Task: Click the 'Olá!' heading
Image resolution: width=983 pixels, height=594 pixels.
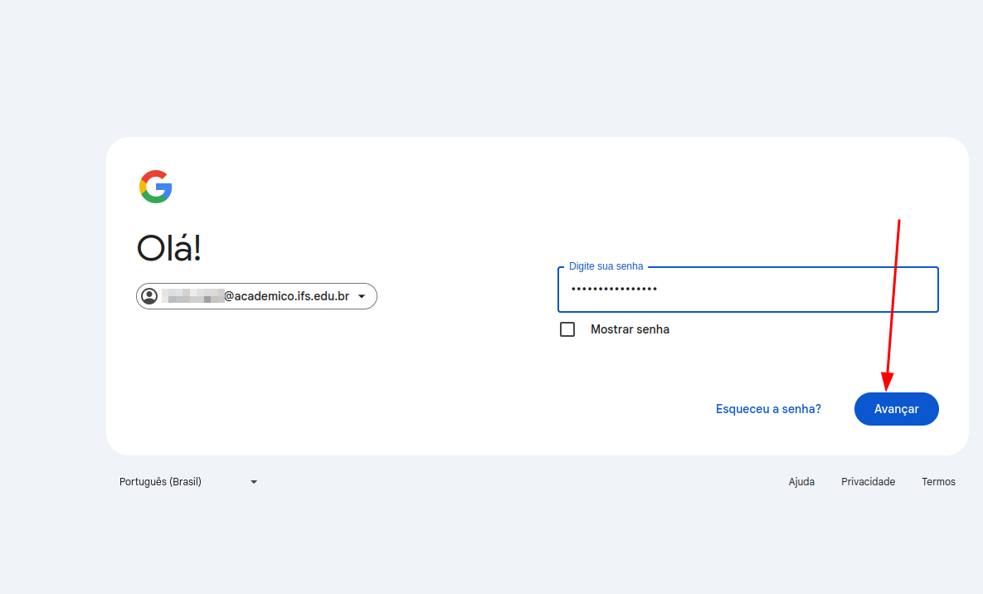Action: (x=169, y=248)
